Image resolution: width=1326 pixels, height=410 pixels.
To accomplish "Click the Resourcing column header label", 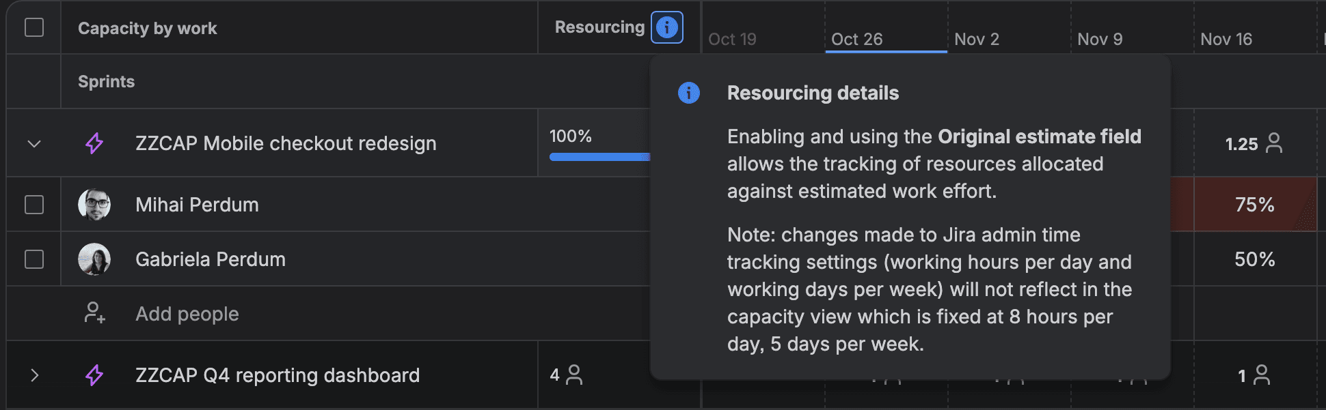I will pyautogui.click(x=599, y=27).
